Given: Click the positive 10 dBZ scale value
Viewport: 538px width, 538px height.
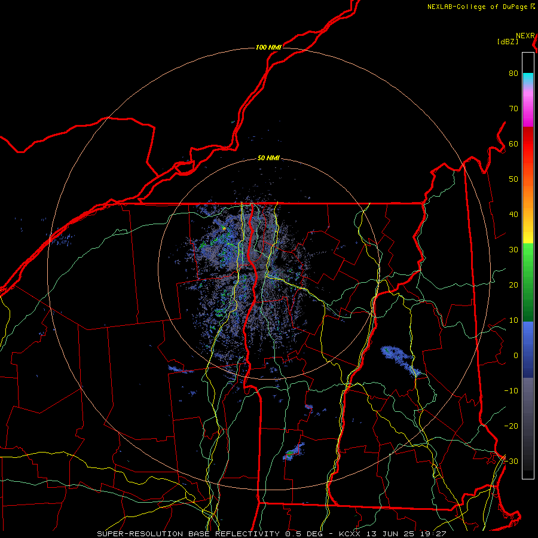Looking at the screenshot, I should [x=513, y=320].
